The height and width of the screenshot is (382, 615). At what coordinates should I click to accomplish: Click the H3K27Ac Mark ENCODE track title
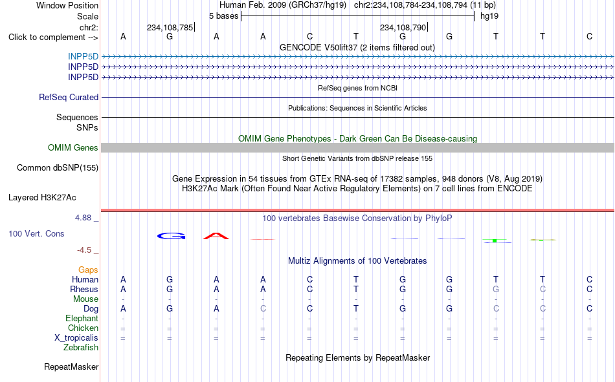pos(357,189)
